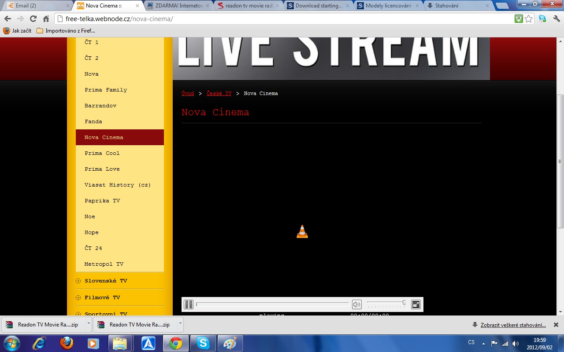Click the VLC player seek bar

273,304
